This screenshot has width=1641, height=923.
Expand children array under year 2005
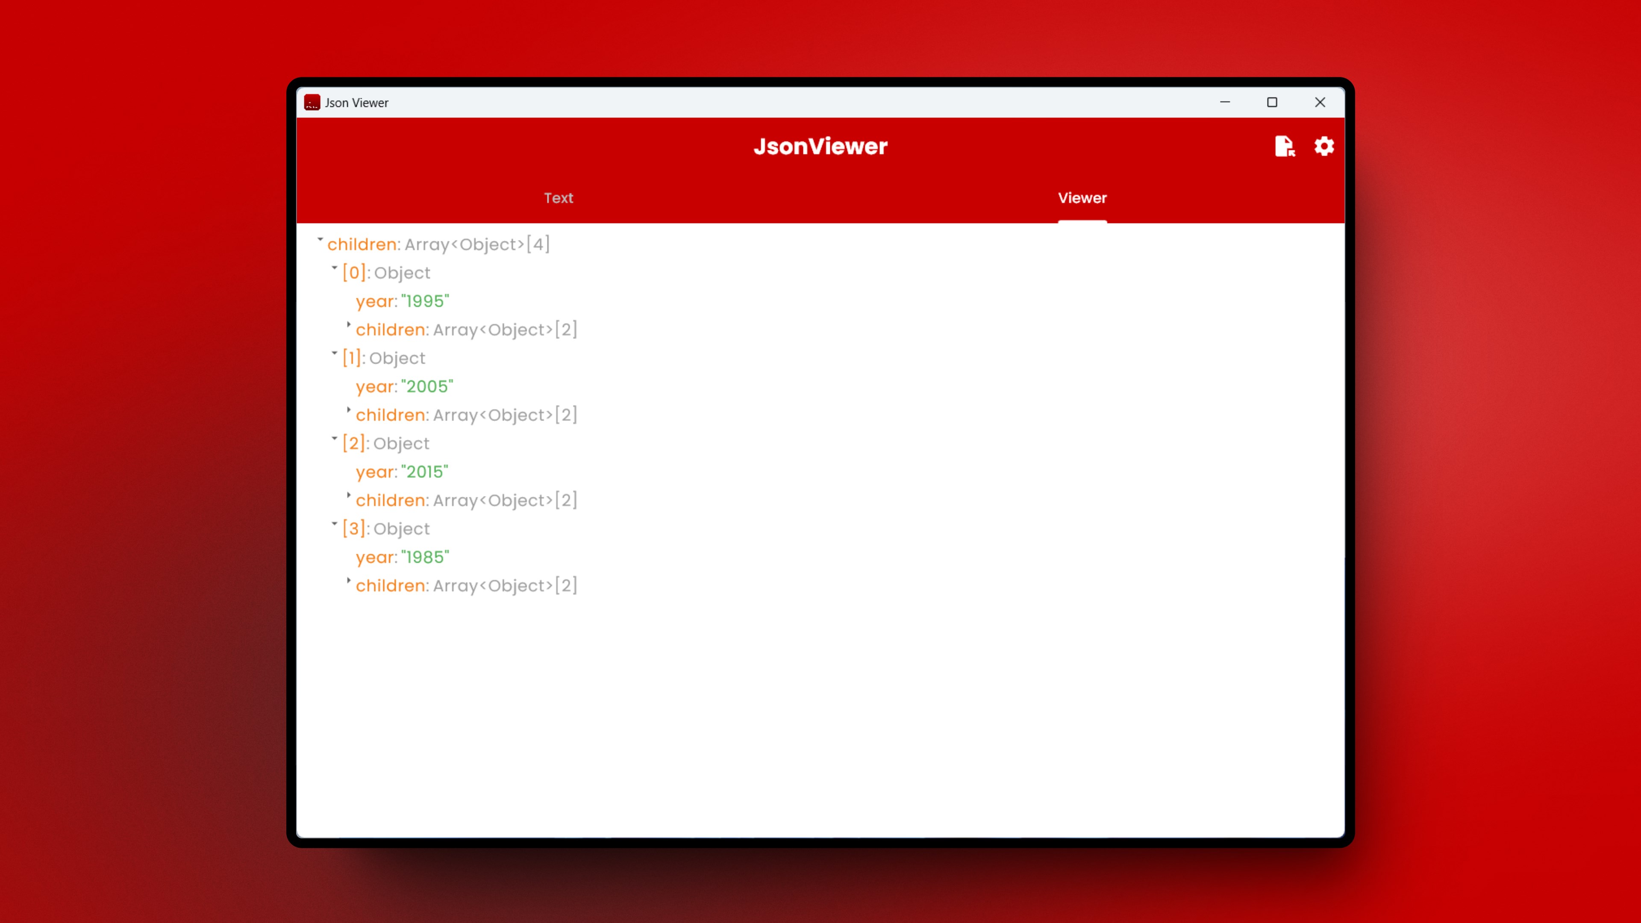pyautogui.click(x=348, y=410)
